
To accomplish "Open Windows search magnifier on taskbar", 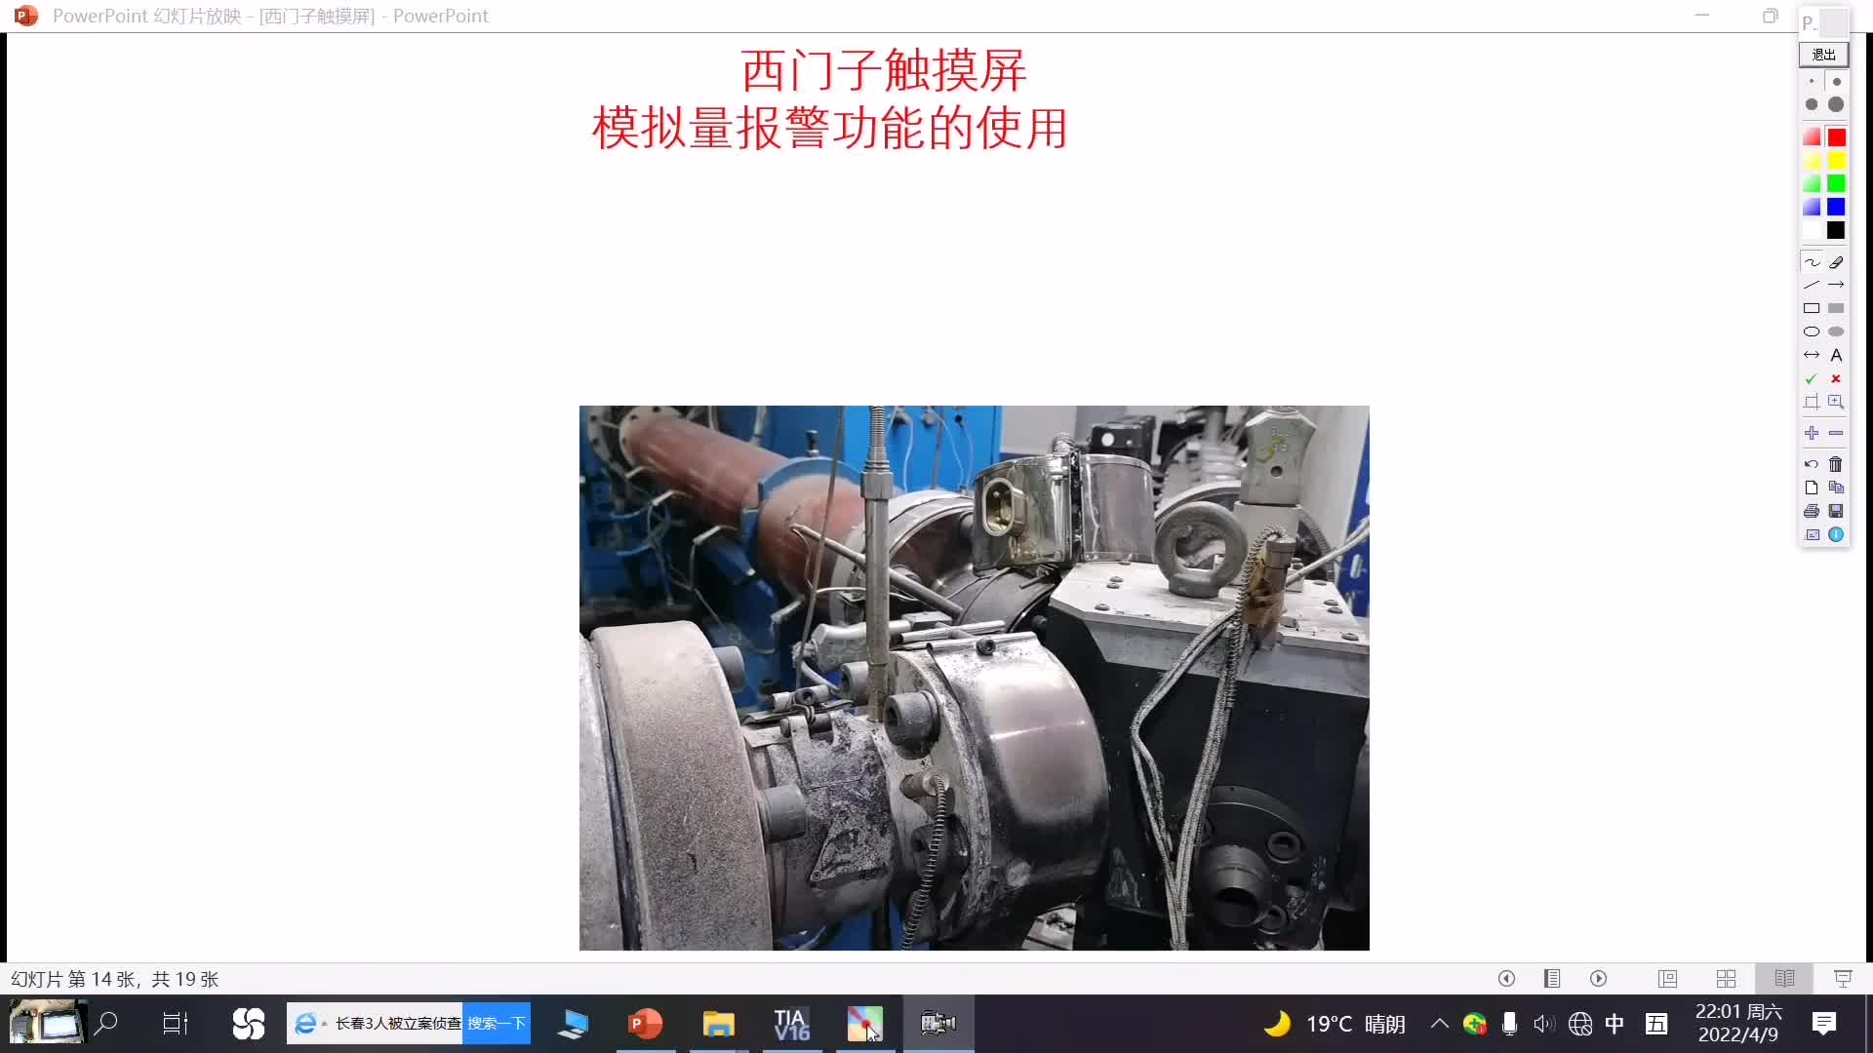I will (x=106, y=1024).
